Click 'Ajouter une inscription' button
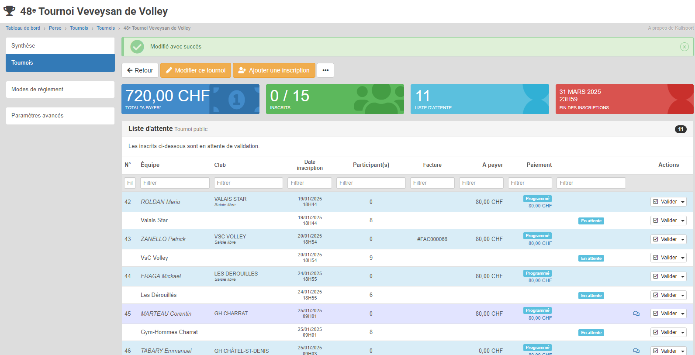 [274, 70]
